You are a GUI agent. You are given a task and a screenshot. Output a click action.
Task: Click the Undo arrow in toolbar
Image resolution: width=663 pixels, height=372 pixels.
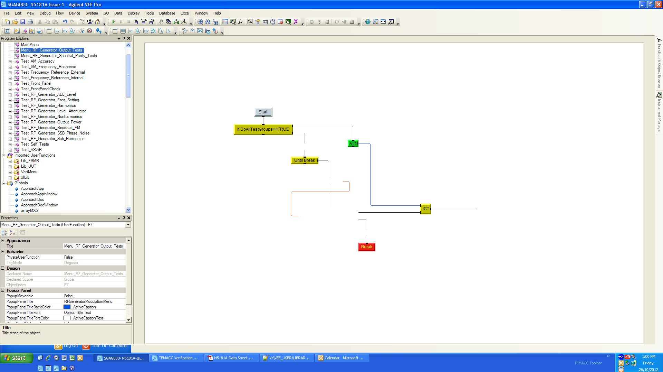[65, 22]
